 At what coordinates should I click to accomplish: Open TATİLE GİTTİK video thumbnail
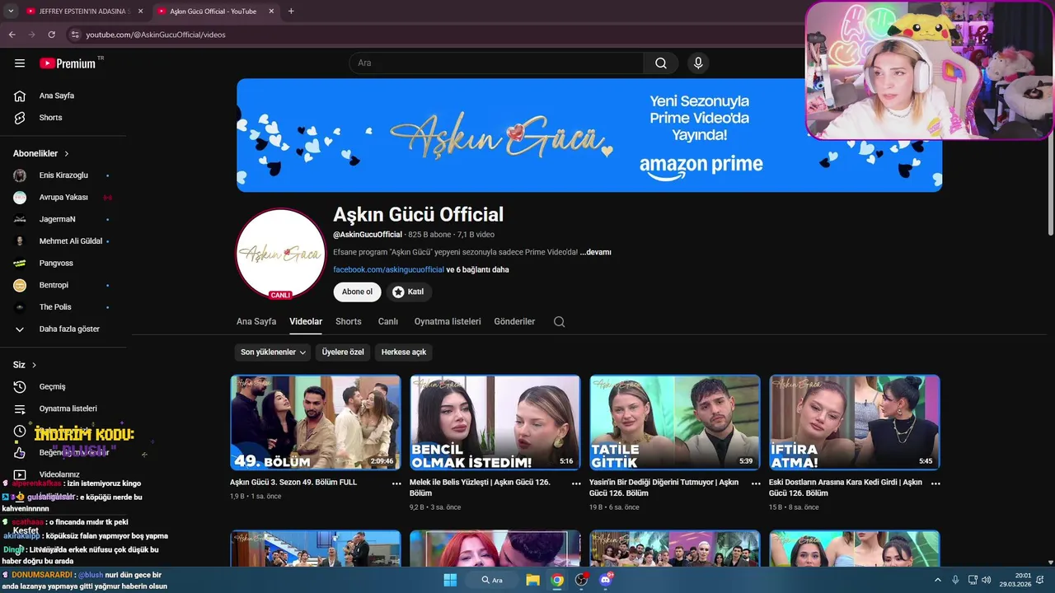[675, 423]
